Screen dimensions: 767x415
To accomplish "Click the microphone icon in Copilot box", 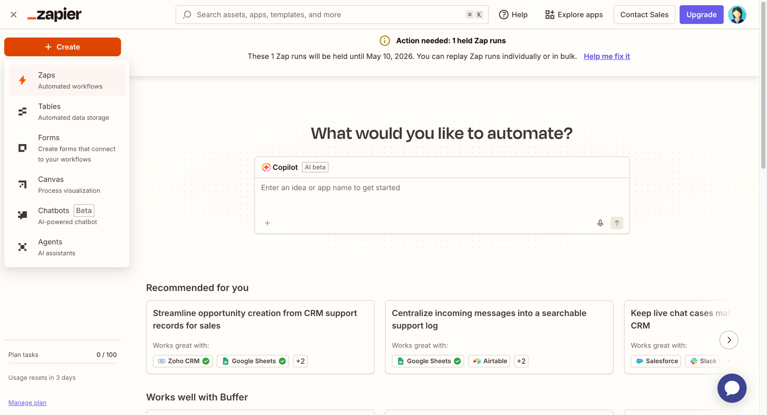I will point(600,223).
